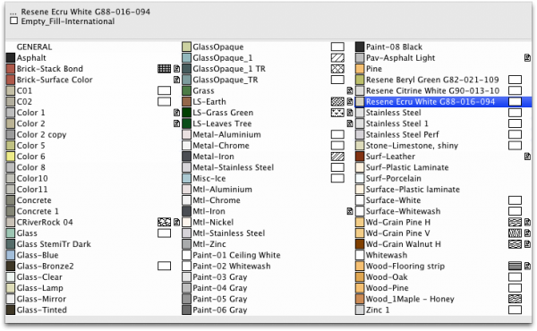The width and height of the screenshot is (537, 331).
Task: Click the GlassOpaque_1 diagonal hatch fill icon
Action: coord(337,58)
